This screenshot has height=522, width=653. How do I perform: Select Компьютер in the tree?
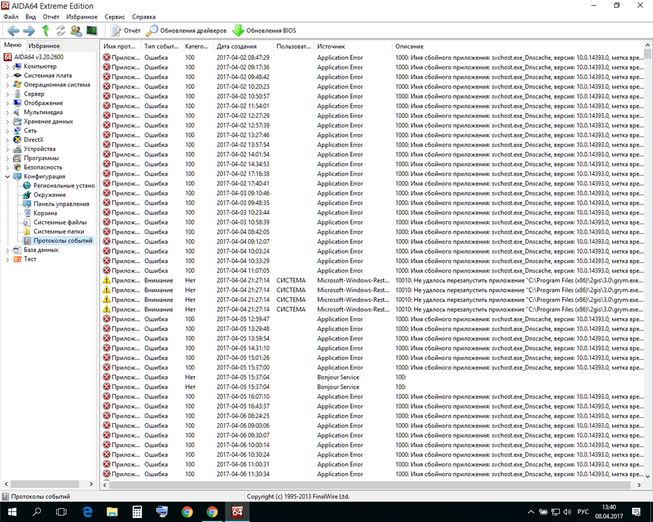[40, 66]
